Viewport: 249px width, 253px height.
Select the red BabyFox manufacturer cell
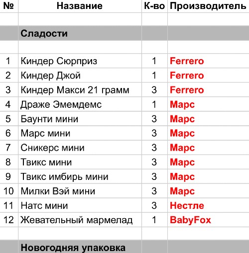pyautogui.click(x=208, y=220)
